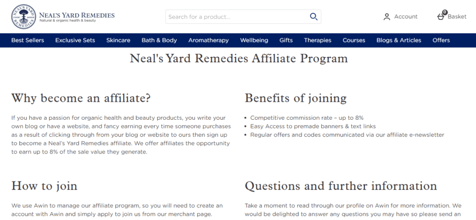Click the Account person icon
This screenshot has height=220, width=476.
click(386, 17)
